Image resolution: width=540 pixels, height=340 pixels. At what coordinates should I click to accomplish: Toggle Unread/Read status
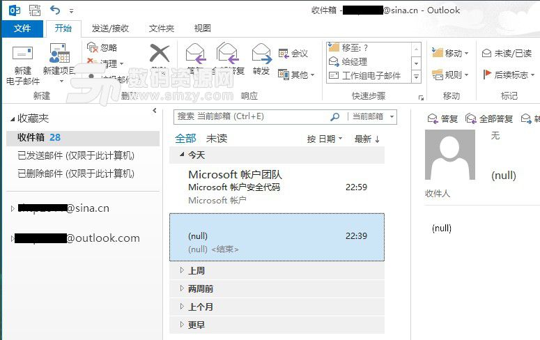click(x=507, y=53)
